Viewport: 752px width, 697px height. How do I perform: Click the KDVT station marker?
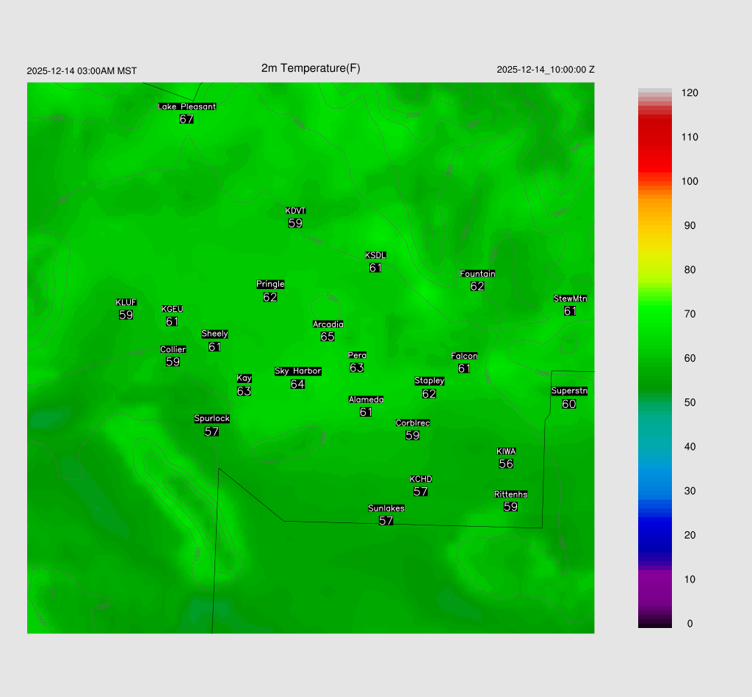tap(295, 211)
